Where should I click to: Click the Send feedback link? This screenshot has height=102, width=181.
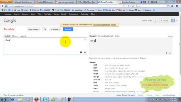169,95
